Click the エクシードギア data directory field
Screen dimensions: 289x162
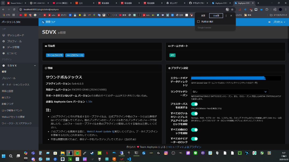point(236,78)
